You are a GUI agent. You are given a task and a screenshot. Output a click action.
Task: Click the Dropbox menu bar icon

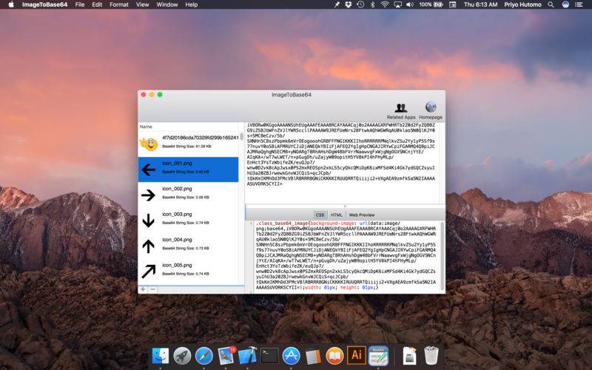pyautogui.click(x=348, y=4)
